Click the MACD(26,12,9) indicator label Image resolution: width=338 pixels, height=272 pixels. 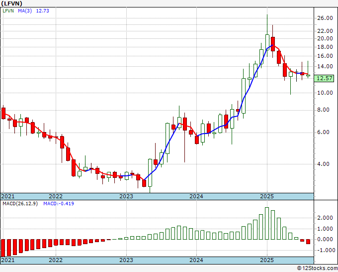(x=20, y=204)
